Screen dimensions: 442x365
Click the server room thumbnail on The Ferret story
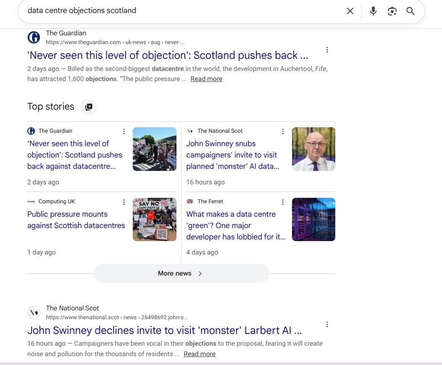313,219
